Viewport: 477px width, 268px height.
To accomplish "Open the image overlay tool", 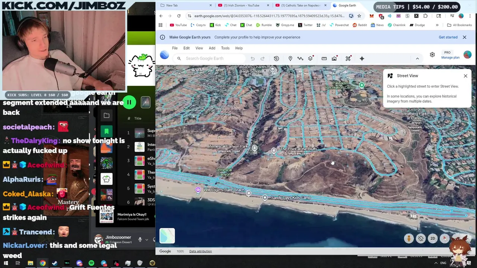I will pyautogui.click(x=334, y=58).
